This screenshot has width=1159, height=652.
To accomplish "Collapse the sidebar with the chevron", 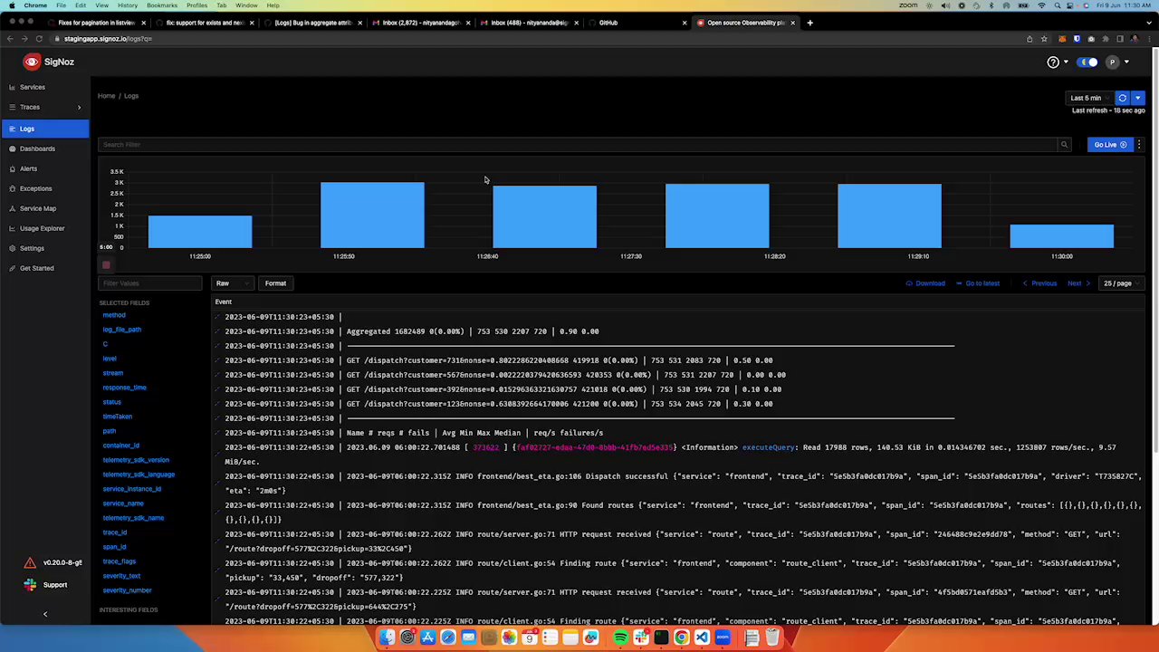I will [x=44, y=614].
